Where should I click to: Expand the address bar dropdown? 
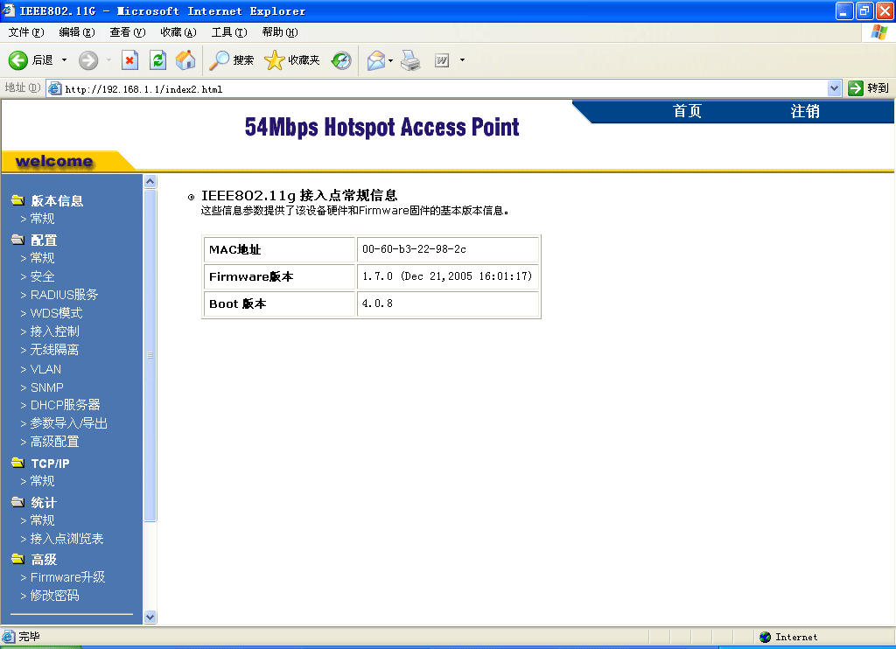[x=834, y=88]
